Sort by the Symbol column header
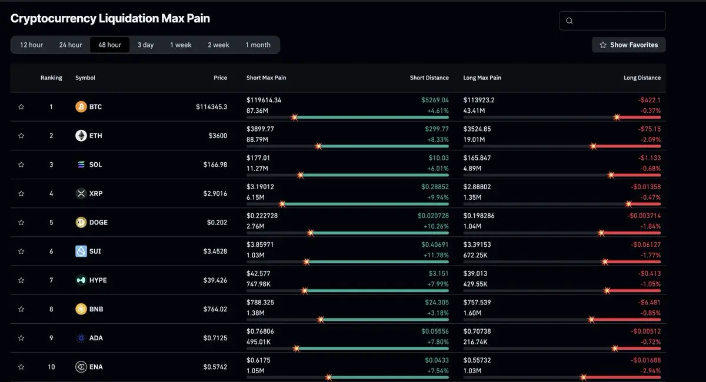706x382 pixels. [85, 78]
